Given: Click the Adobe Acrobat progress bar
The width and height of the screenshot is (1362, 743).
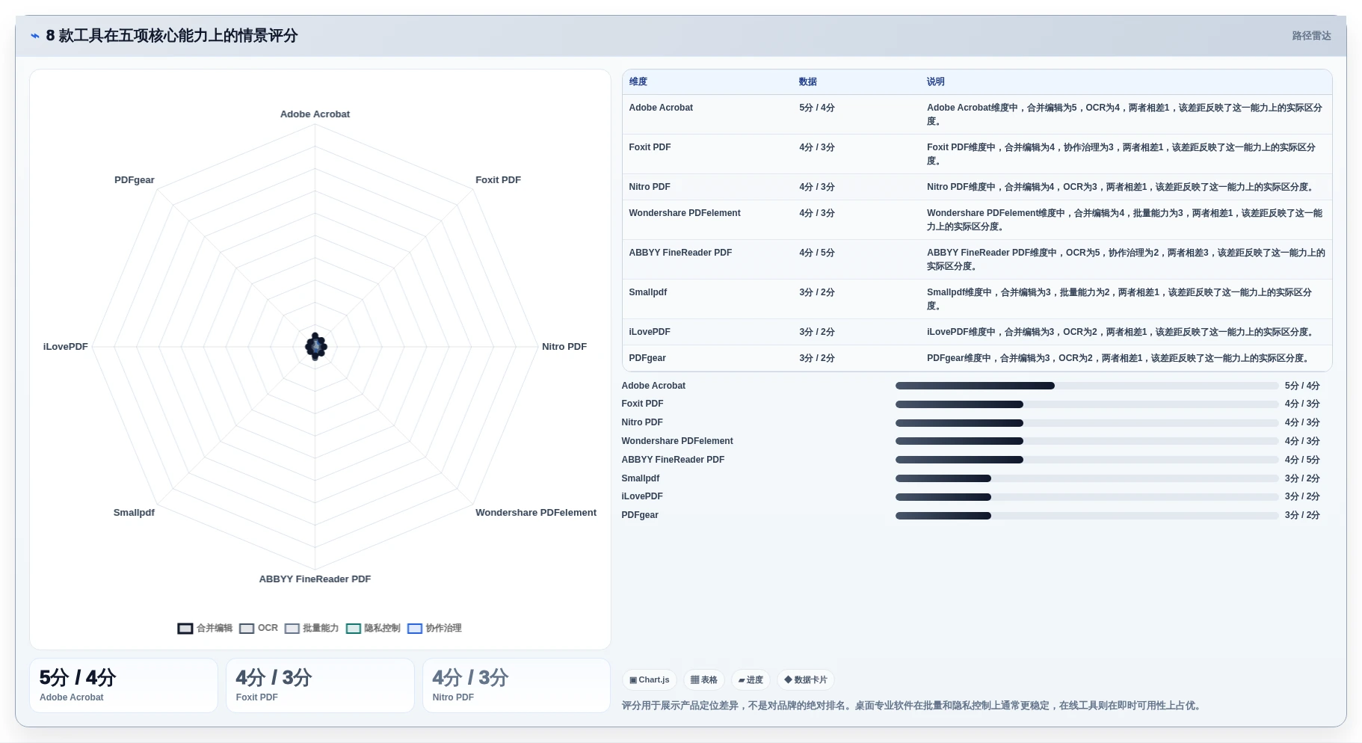Looking at the screenshot, I should point(1087,386).
